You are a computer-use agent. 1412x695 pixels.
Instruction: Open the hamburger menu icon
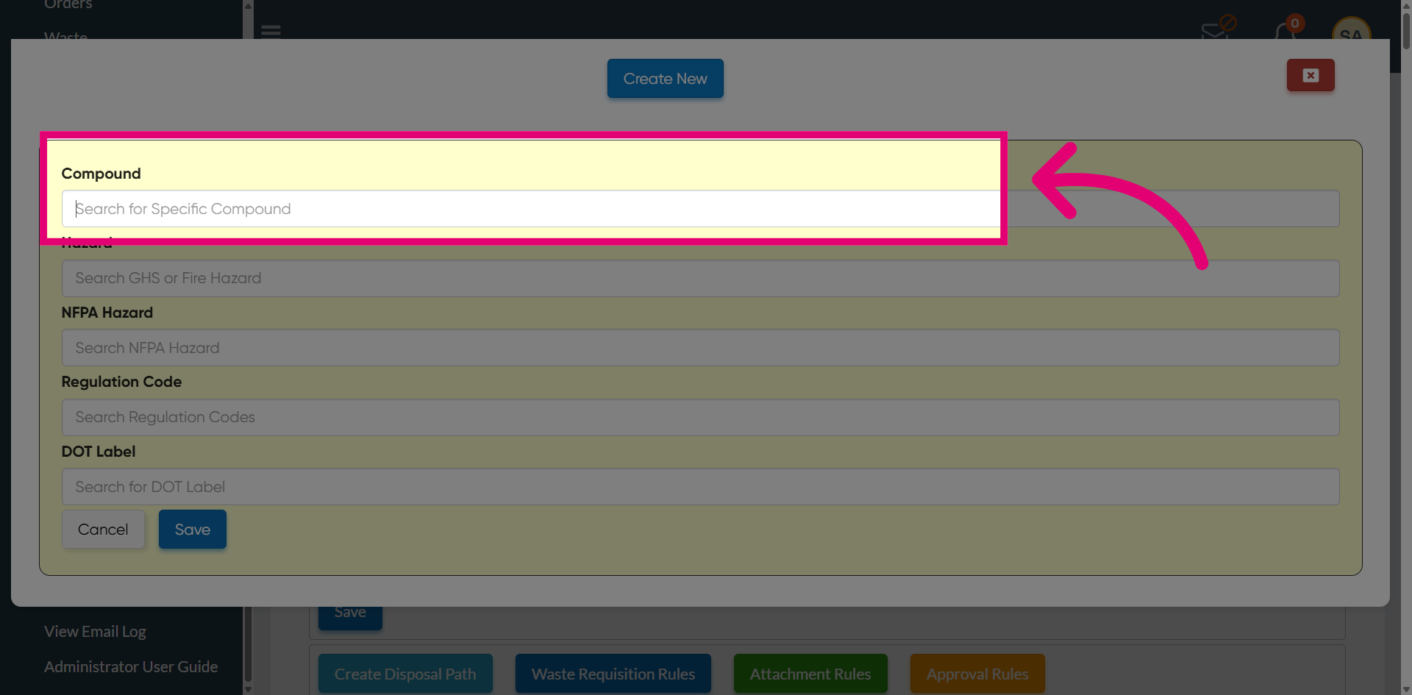(271, 32)
